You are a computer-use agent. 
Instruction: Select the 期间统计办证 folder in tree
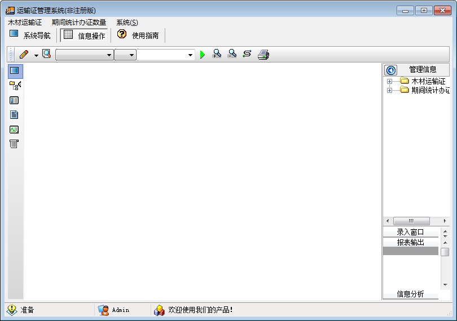click(x=425, y=90)
